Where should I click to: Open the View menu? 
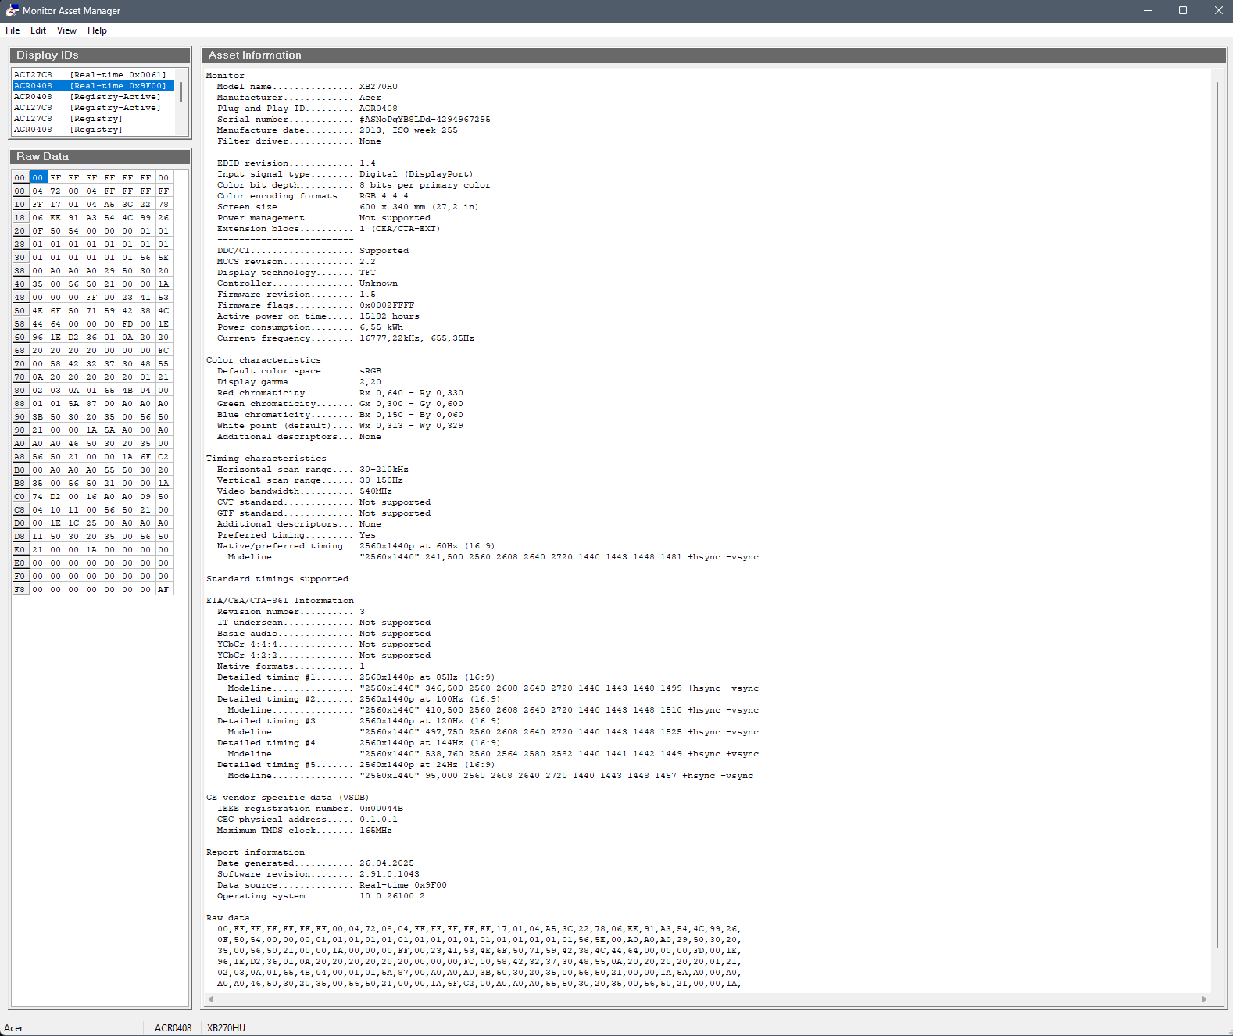[66, 30]
